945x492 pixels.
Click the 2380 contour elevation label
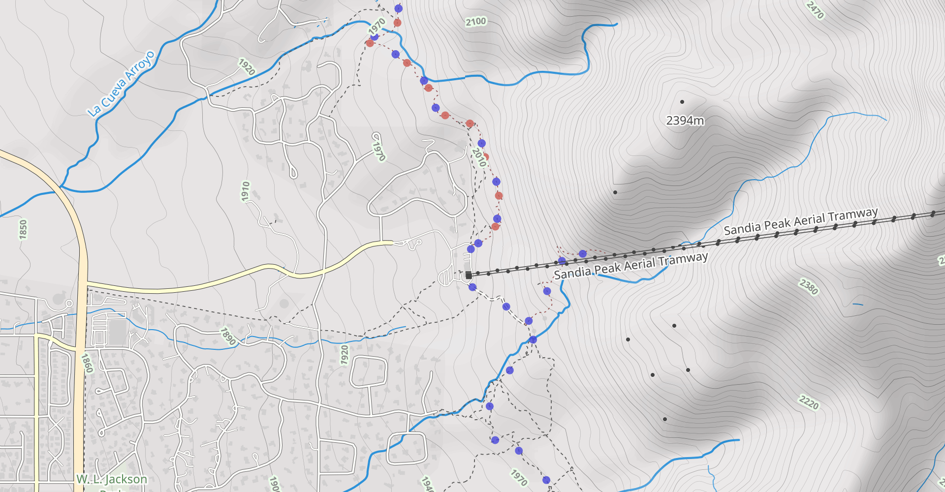[809, 287]
